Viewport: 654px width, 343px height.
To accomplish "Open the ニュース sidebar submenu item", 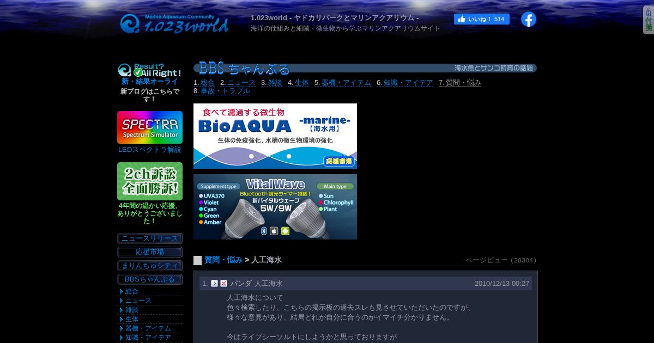I will click(x=138, y=301).
